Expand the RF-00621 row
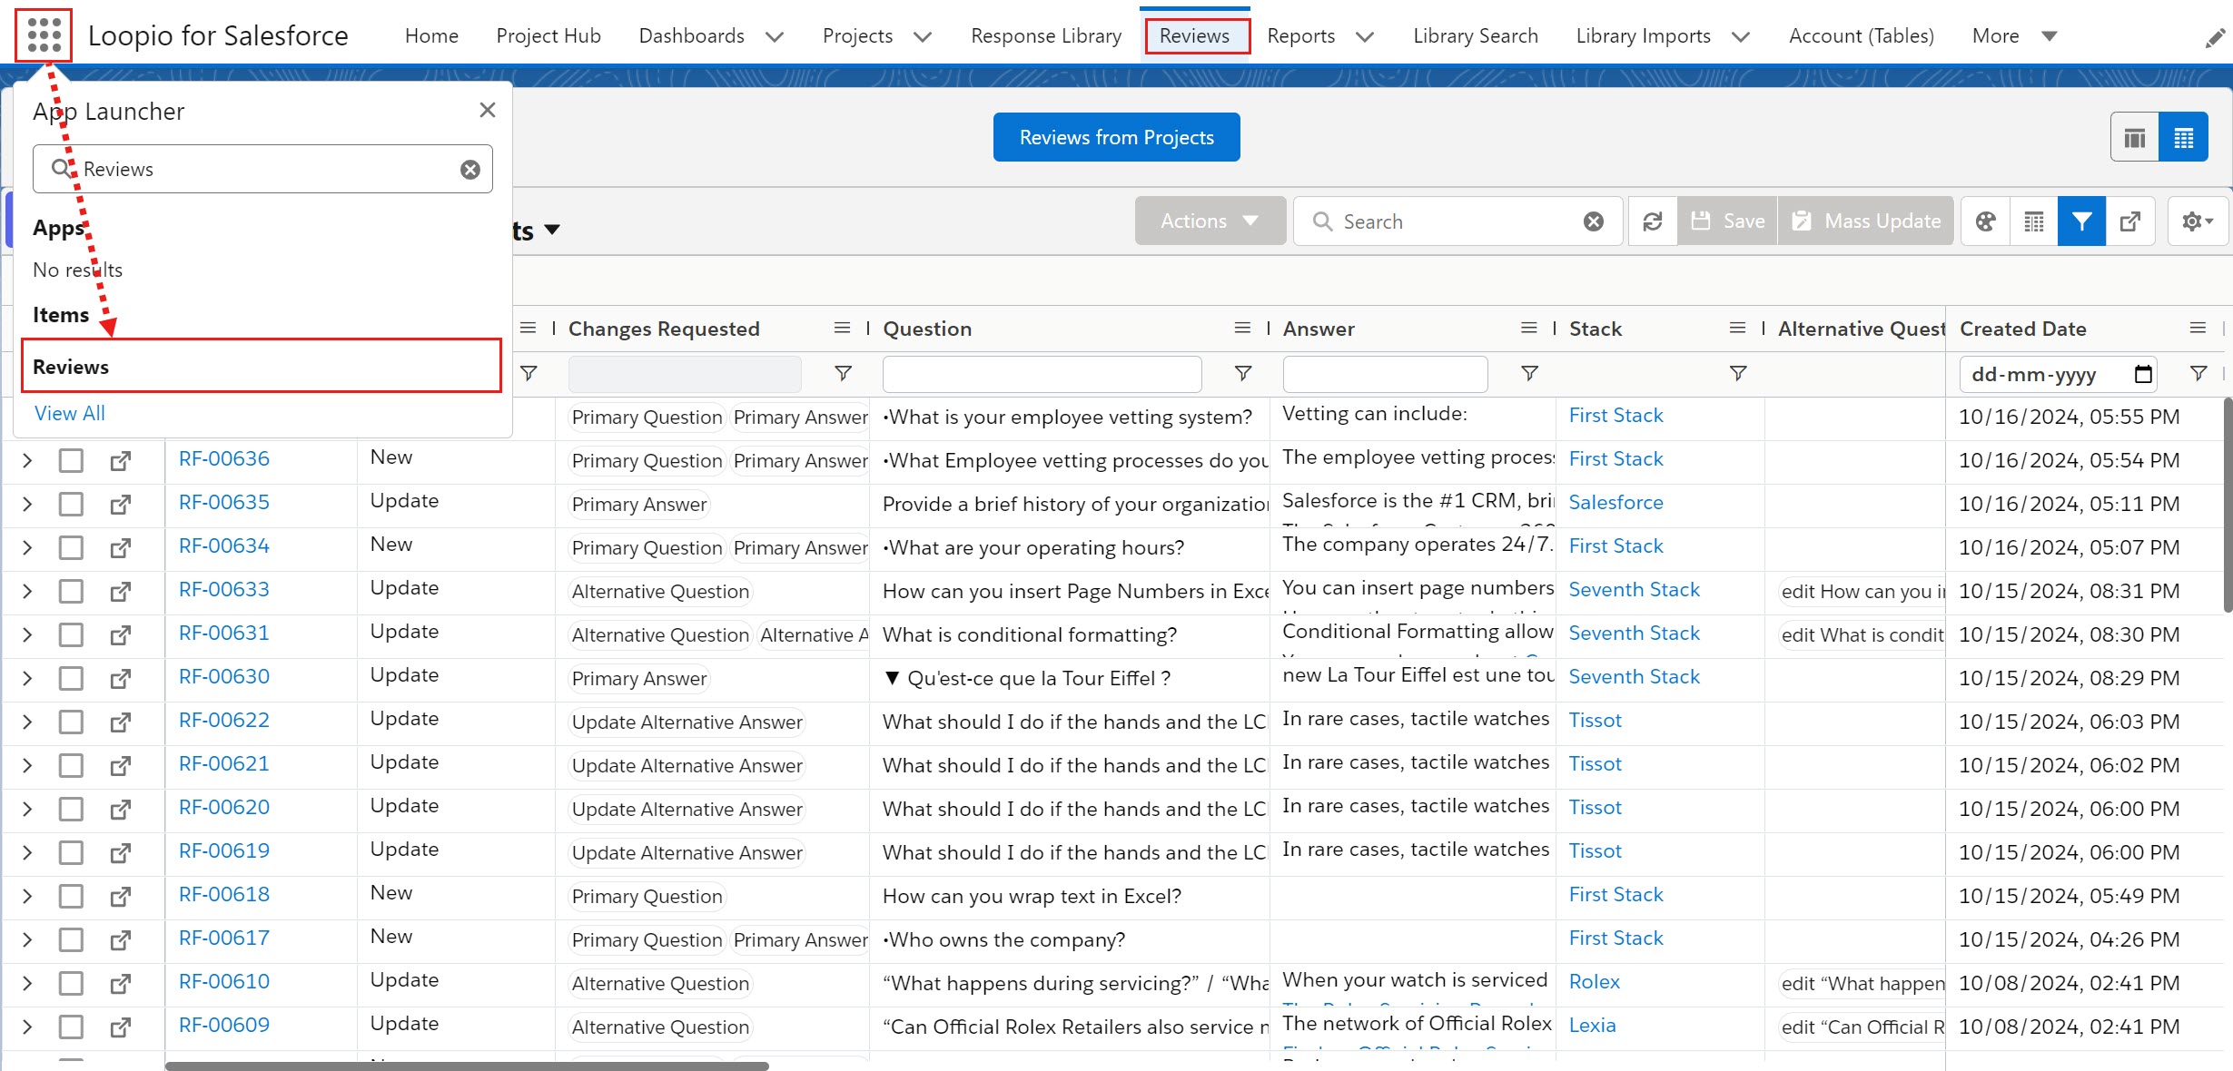2233x1071 pixels. coord(27,766)
